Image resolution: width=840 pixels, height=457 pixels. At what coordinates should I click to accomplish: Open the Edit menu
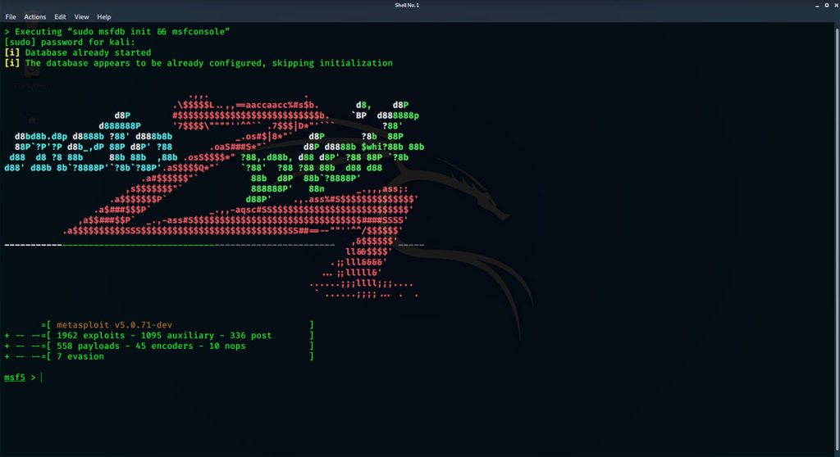click(60, 17)
